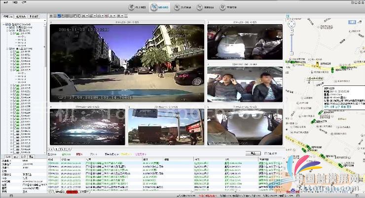
Task: Switch to the second tab above the vehicle tree
Action: (x=21, y=16)
